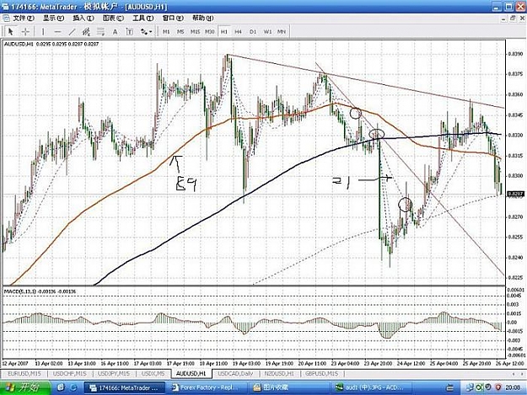Open Forex Factory taskbar window
This screenshot has width=527, height=395.
pyautogui.click(x=206, y=388)
